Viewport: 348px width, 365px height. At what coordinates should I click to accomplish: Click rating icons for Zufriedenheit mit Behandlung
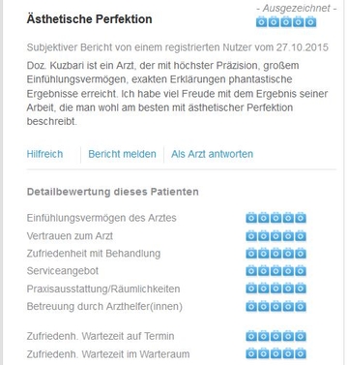tap(275, 254)
